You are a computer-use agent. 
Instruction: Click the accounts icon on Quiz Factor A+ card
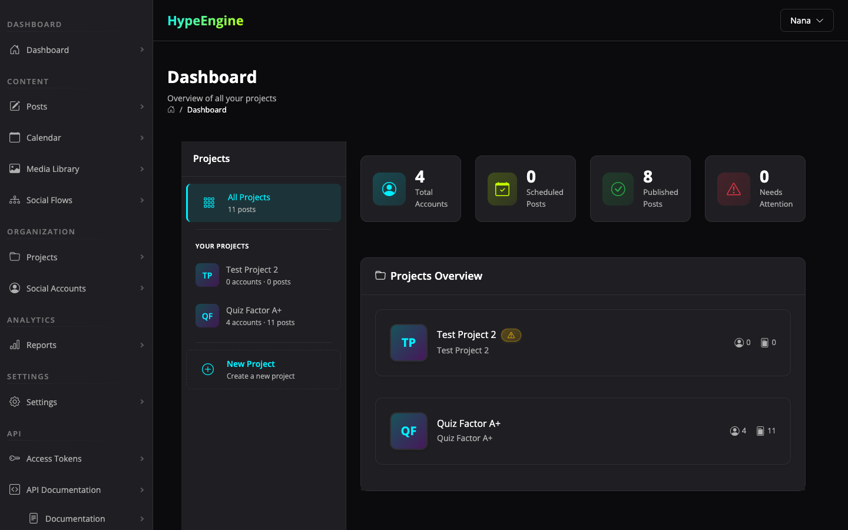(734, 431)
